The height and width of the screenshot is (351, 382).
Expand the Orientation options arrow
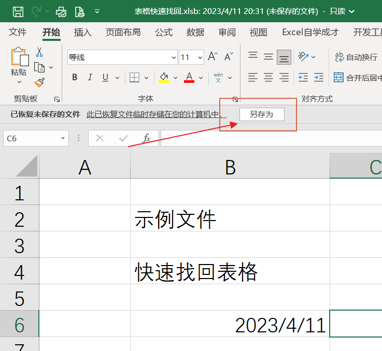tap(313, 57)
